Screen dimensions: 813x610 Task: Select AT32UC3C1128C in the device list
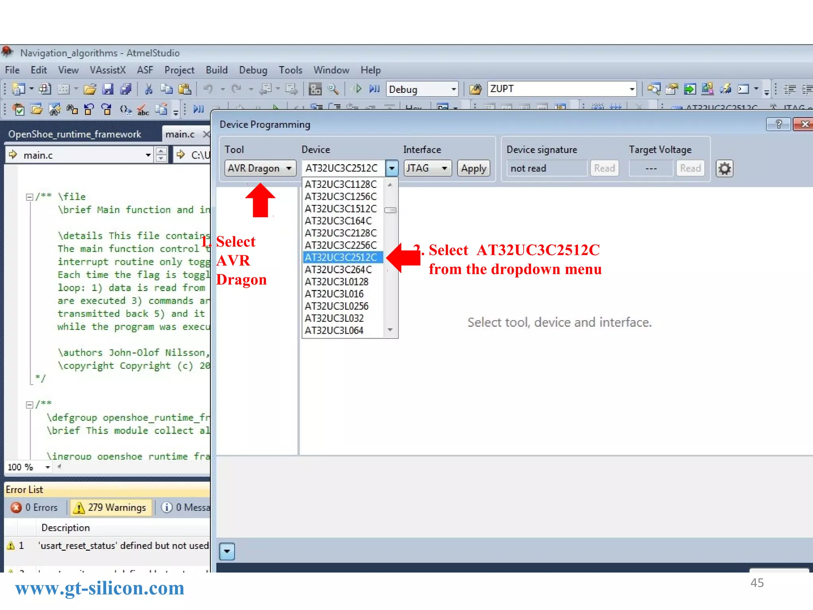pyautogui.click(x=343, y=184)
